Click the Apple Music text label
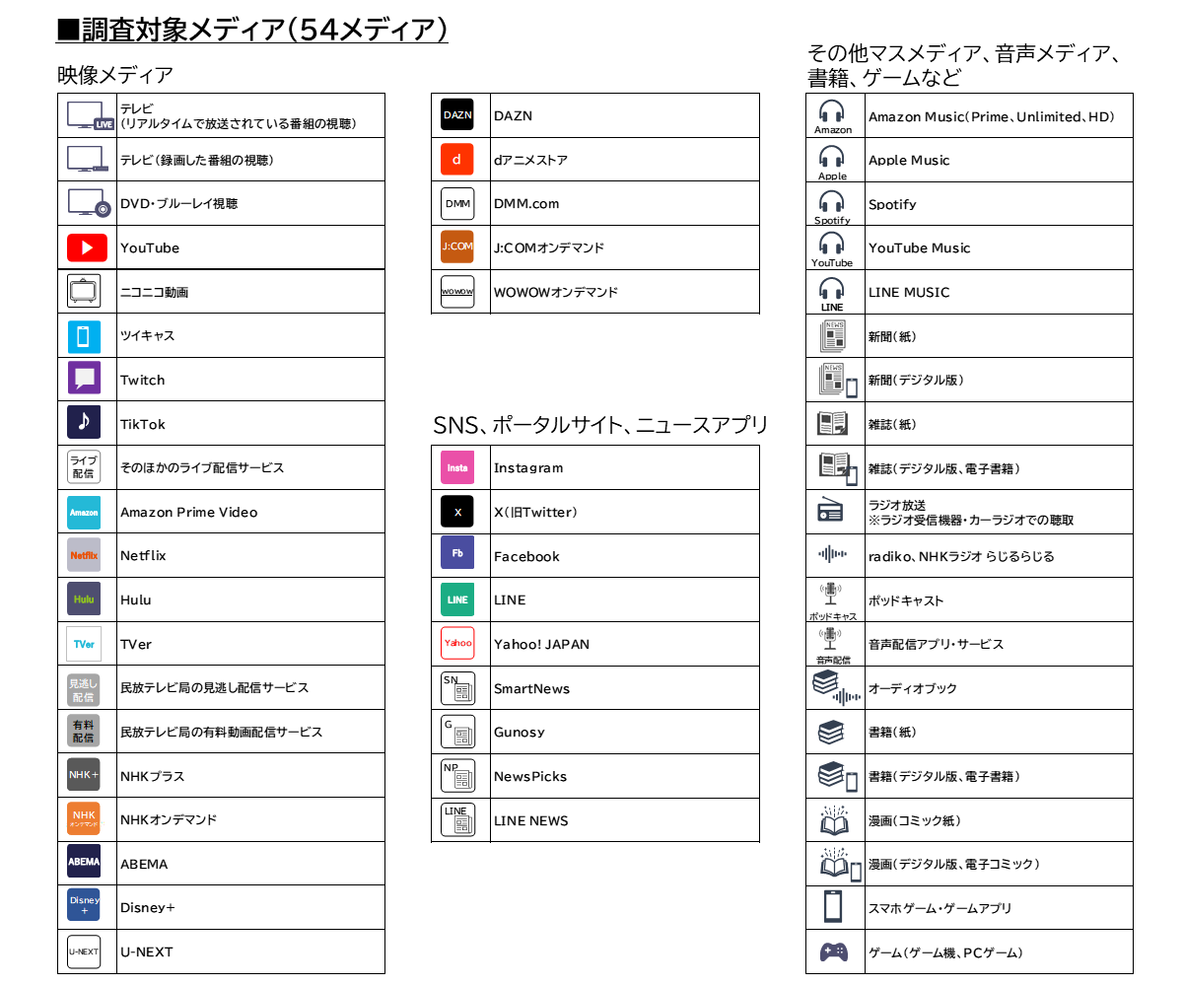Image resolution: width=1183 pixels, height=986 pixels. point(909,160)
